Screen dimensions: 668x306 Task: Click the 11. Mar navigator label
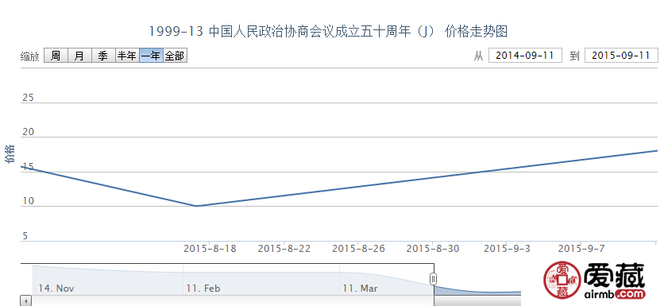tap(360, 289)
